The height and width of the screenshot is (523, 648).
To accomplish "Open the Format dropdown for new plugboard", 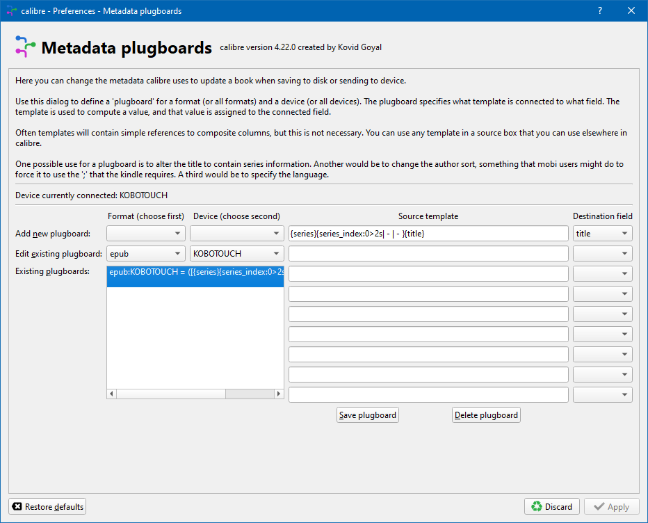I will pos(146,233).
